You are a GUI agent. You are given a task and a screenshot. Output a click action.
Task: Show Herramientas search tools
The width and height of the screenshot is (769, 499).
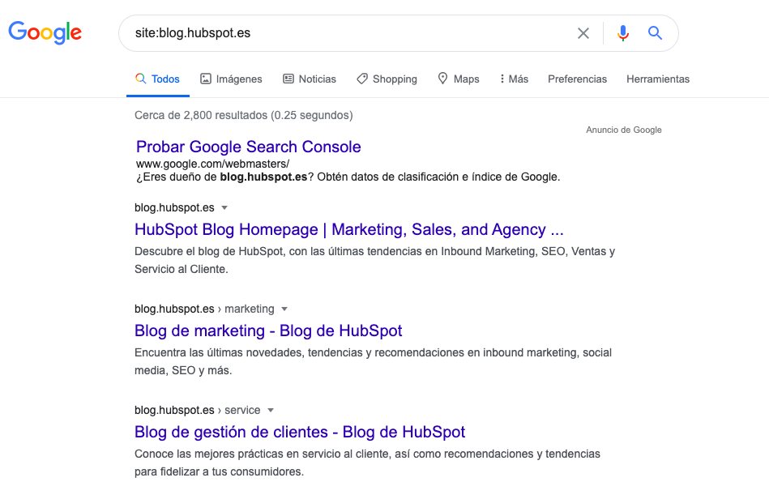[658, 79]
